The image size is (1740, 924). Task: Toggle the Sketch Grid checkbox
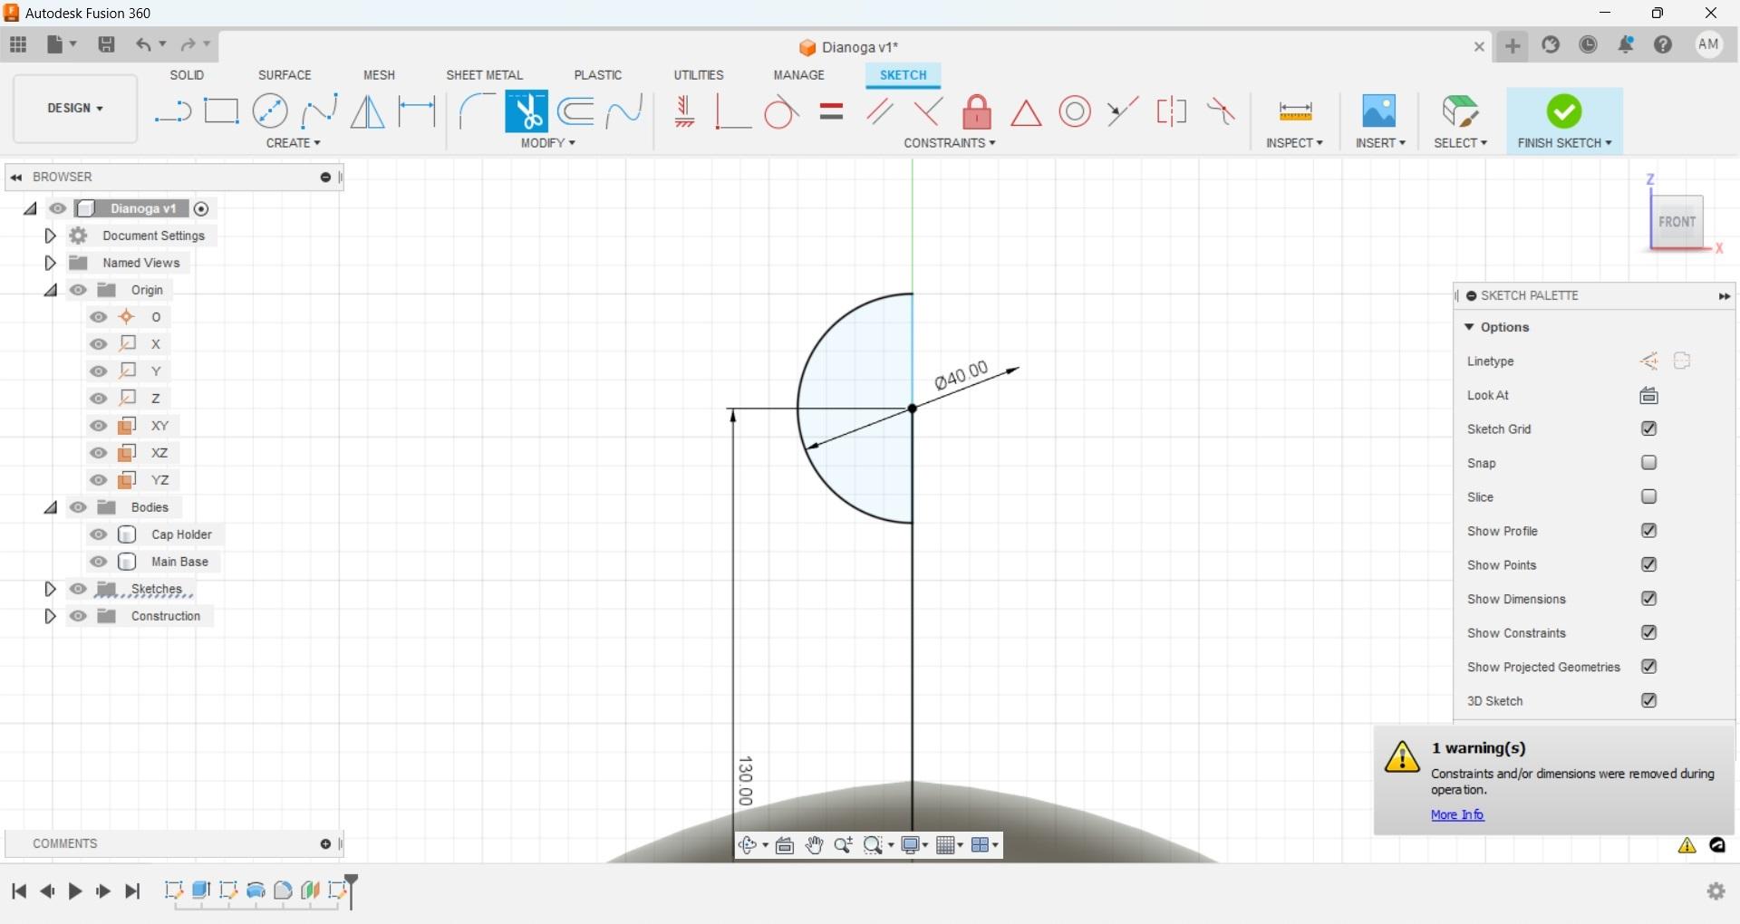pyautogui.click(x=1649, y=428)
